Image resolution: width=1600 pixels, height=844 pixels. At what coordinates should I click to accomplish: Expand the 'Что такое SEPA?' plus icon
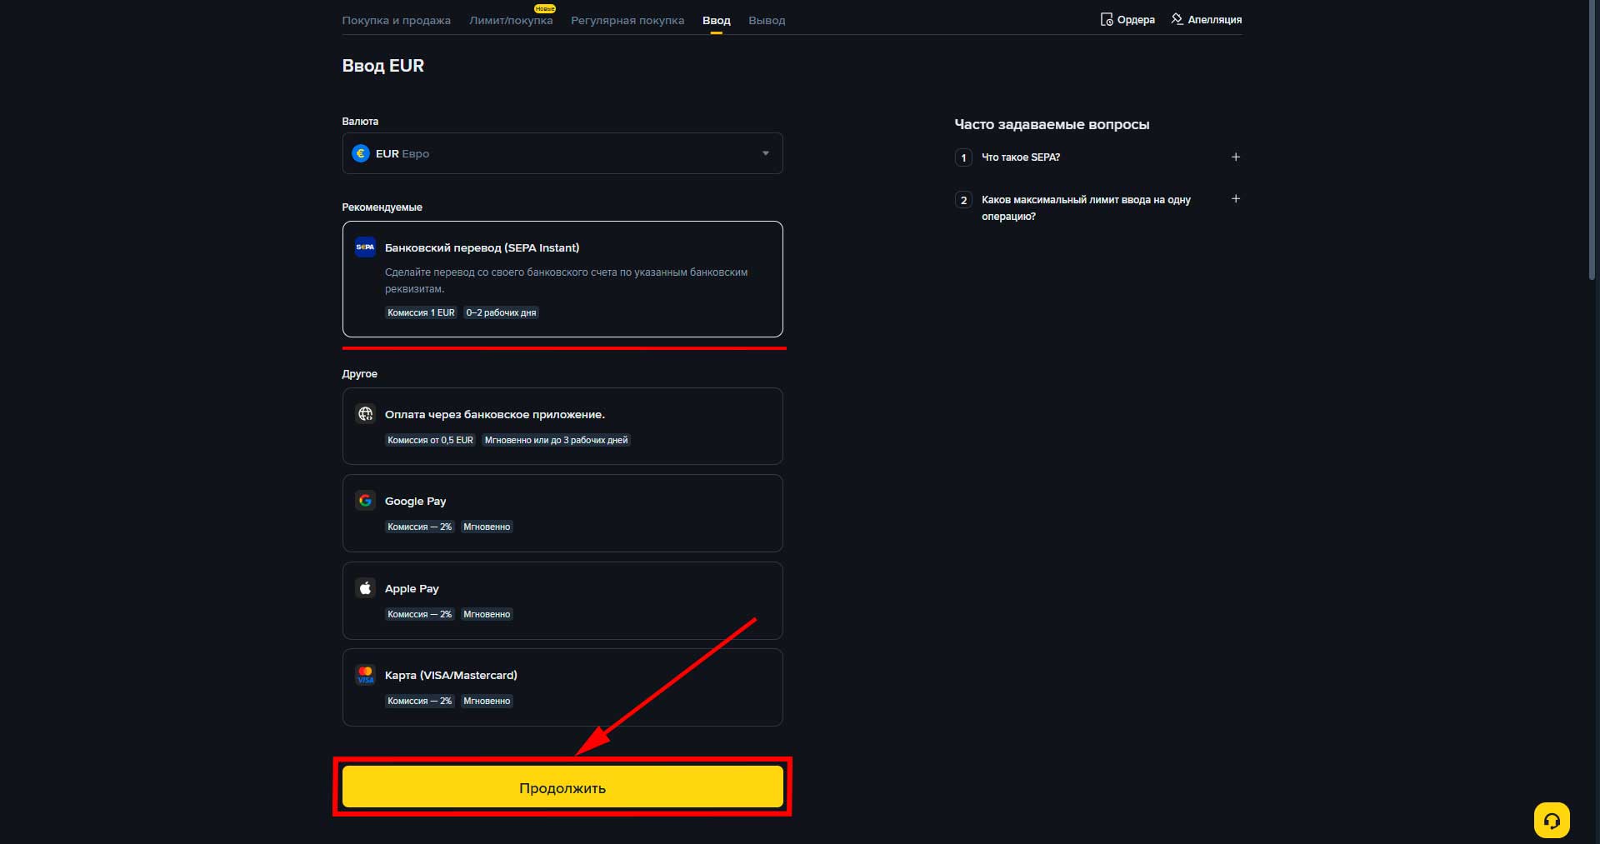pos(1236,157)
